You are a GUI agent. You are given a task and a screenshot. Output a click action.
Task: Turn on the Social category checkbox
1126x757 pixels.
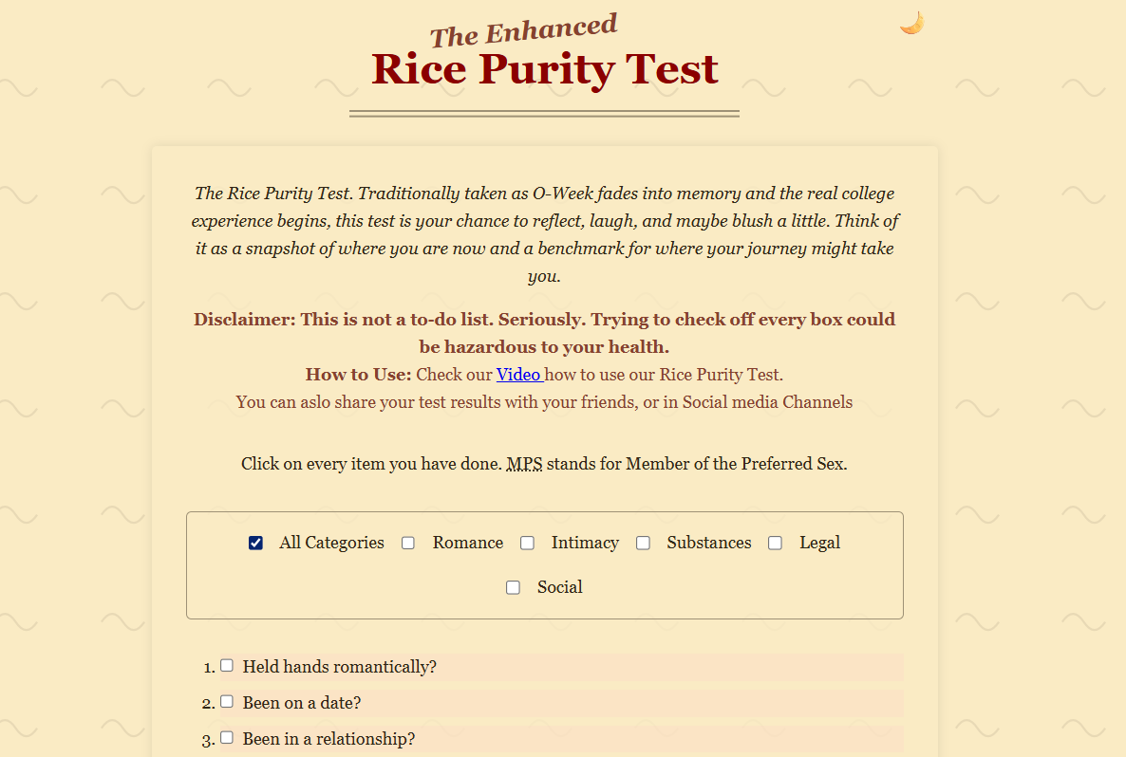(x=513, y=587)
